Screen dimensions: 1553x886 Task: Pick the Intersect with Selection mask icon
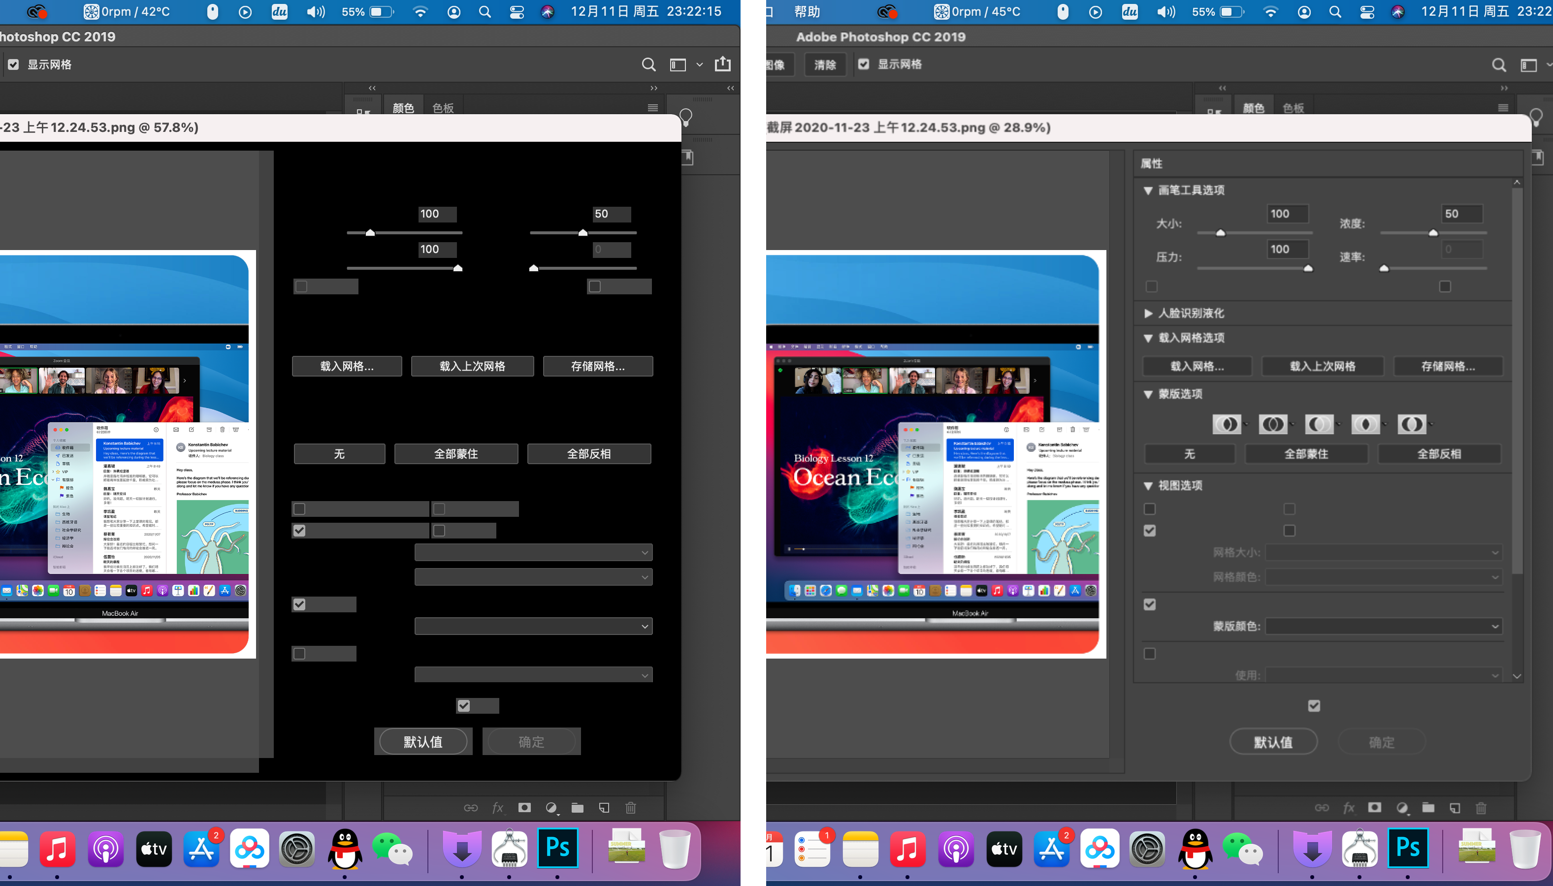(x=1365, y=424)
